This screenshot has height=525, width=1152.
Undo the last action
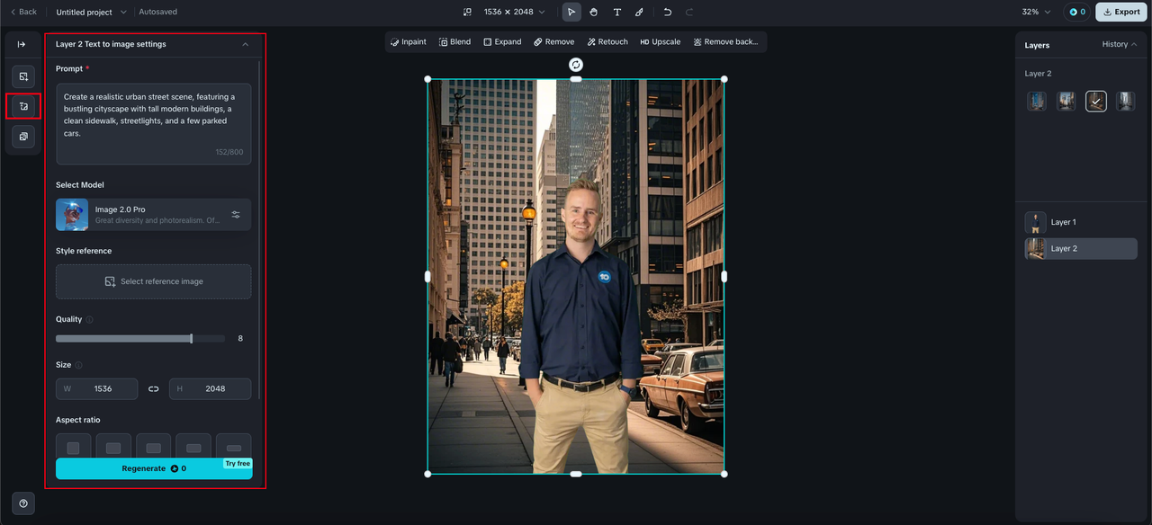click(668, 12)
